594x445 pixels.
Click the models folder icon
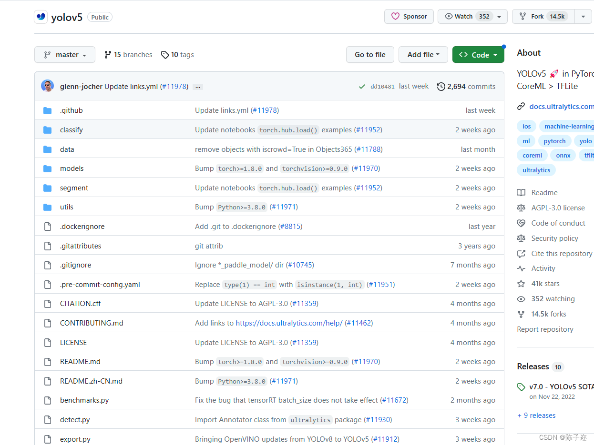(x=47, y=168)
